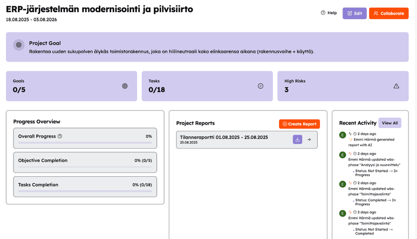Open the Goals 0/5 summary card
417x239 pixels.
pyautogui.click(x=71, y=86)
